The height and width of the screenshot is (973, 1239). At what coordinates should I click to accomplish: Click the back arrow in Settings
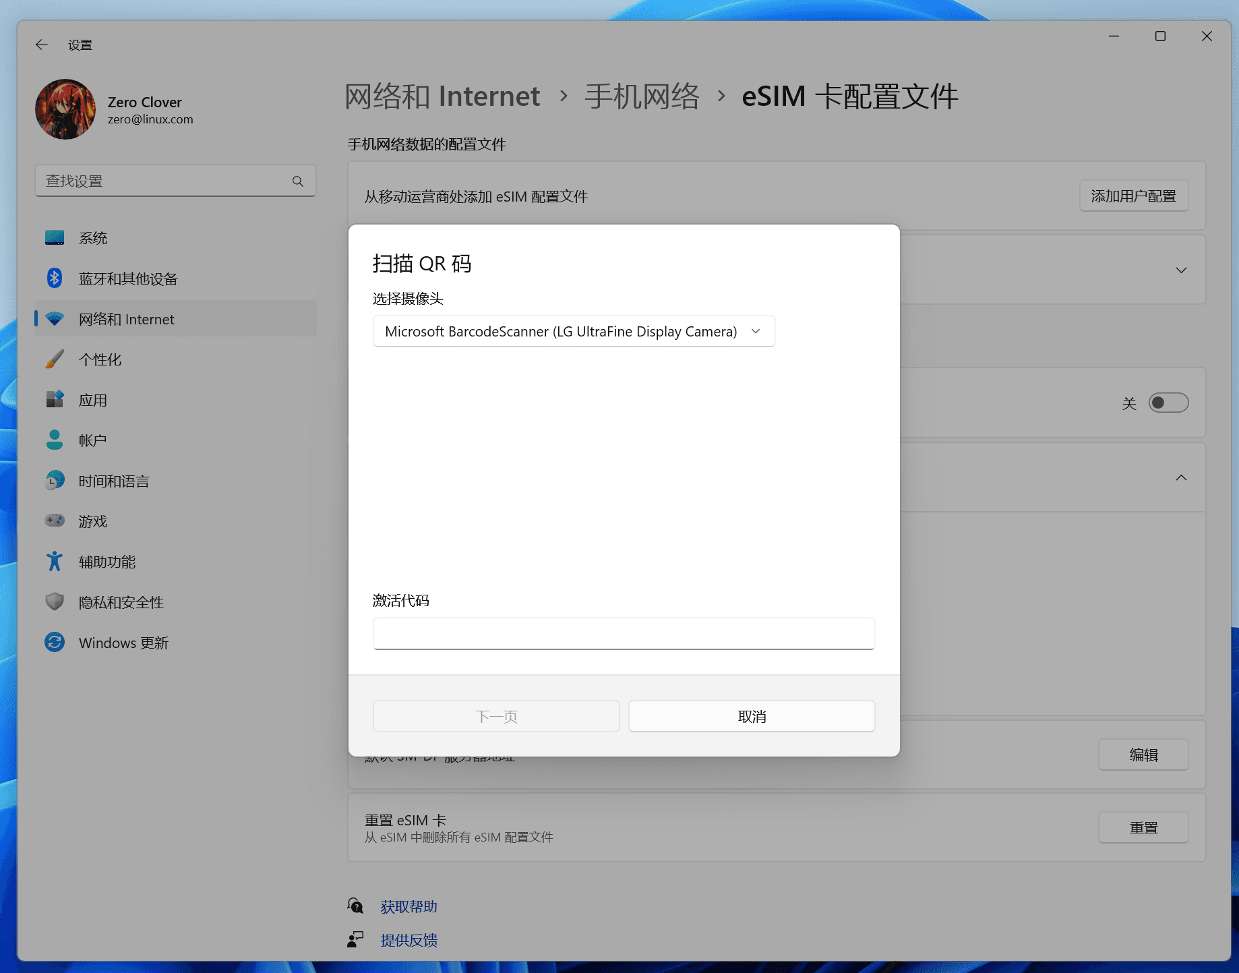point(42,45)
